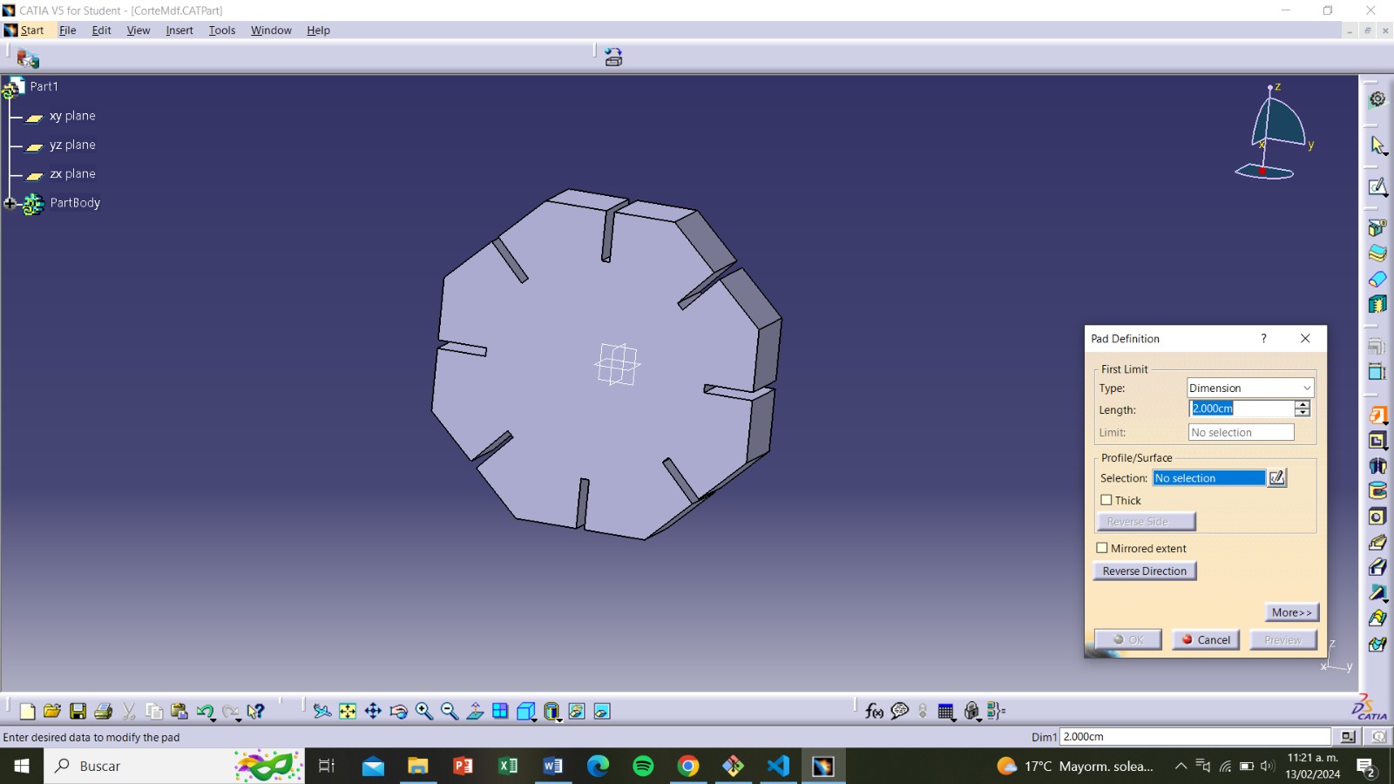The width and height of the screenshot is (1394, 784).
Task: Click the Paste clipboard icon
Action: (x=179, y=712)
